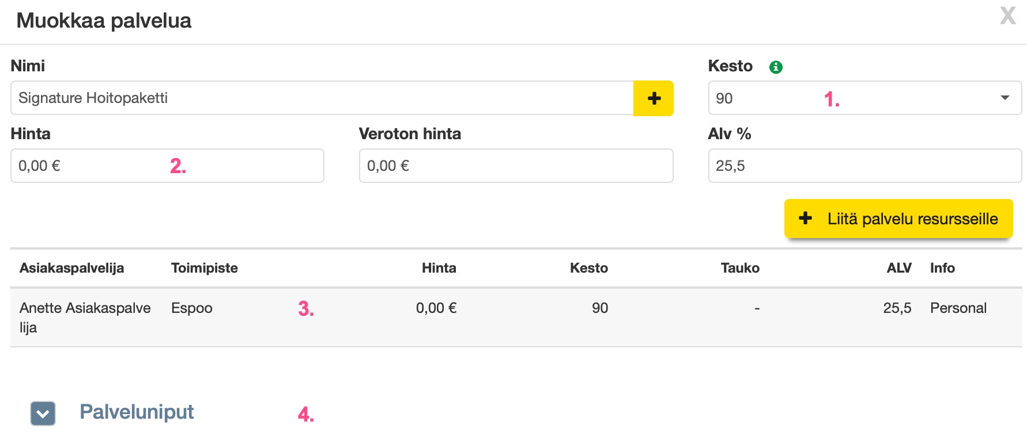The width and height of the screenshot is (1027, 444).
Task: Expand the Palveluniput section chevron
Action: 43,414
